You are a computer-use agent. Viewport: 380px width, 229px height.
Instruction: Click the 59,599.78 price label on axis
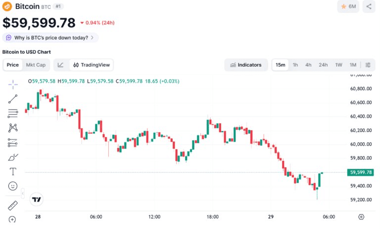click(x=361, y=172)
